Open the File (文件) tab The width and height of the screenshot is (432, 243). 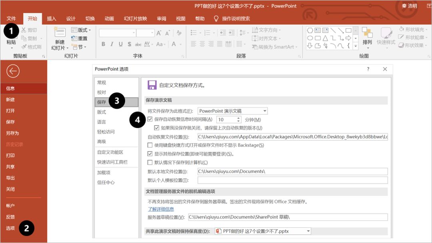(x=11, y=19)
